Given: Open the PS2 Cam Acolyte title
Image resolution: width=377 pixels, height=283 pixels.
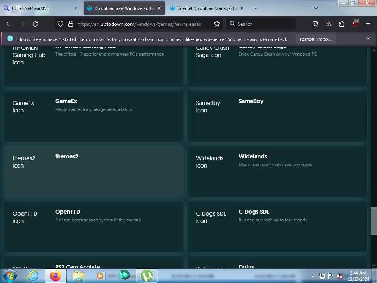Looking at the screenshot, I should pyautogui.click(x=77, y=266).
